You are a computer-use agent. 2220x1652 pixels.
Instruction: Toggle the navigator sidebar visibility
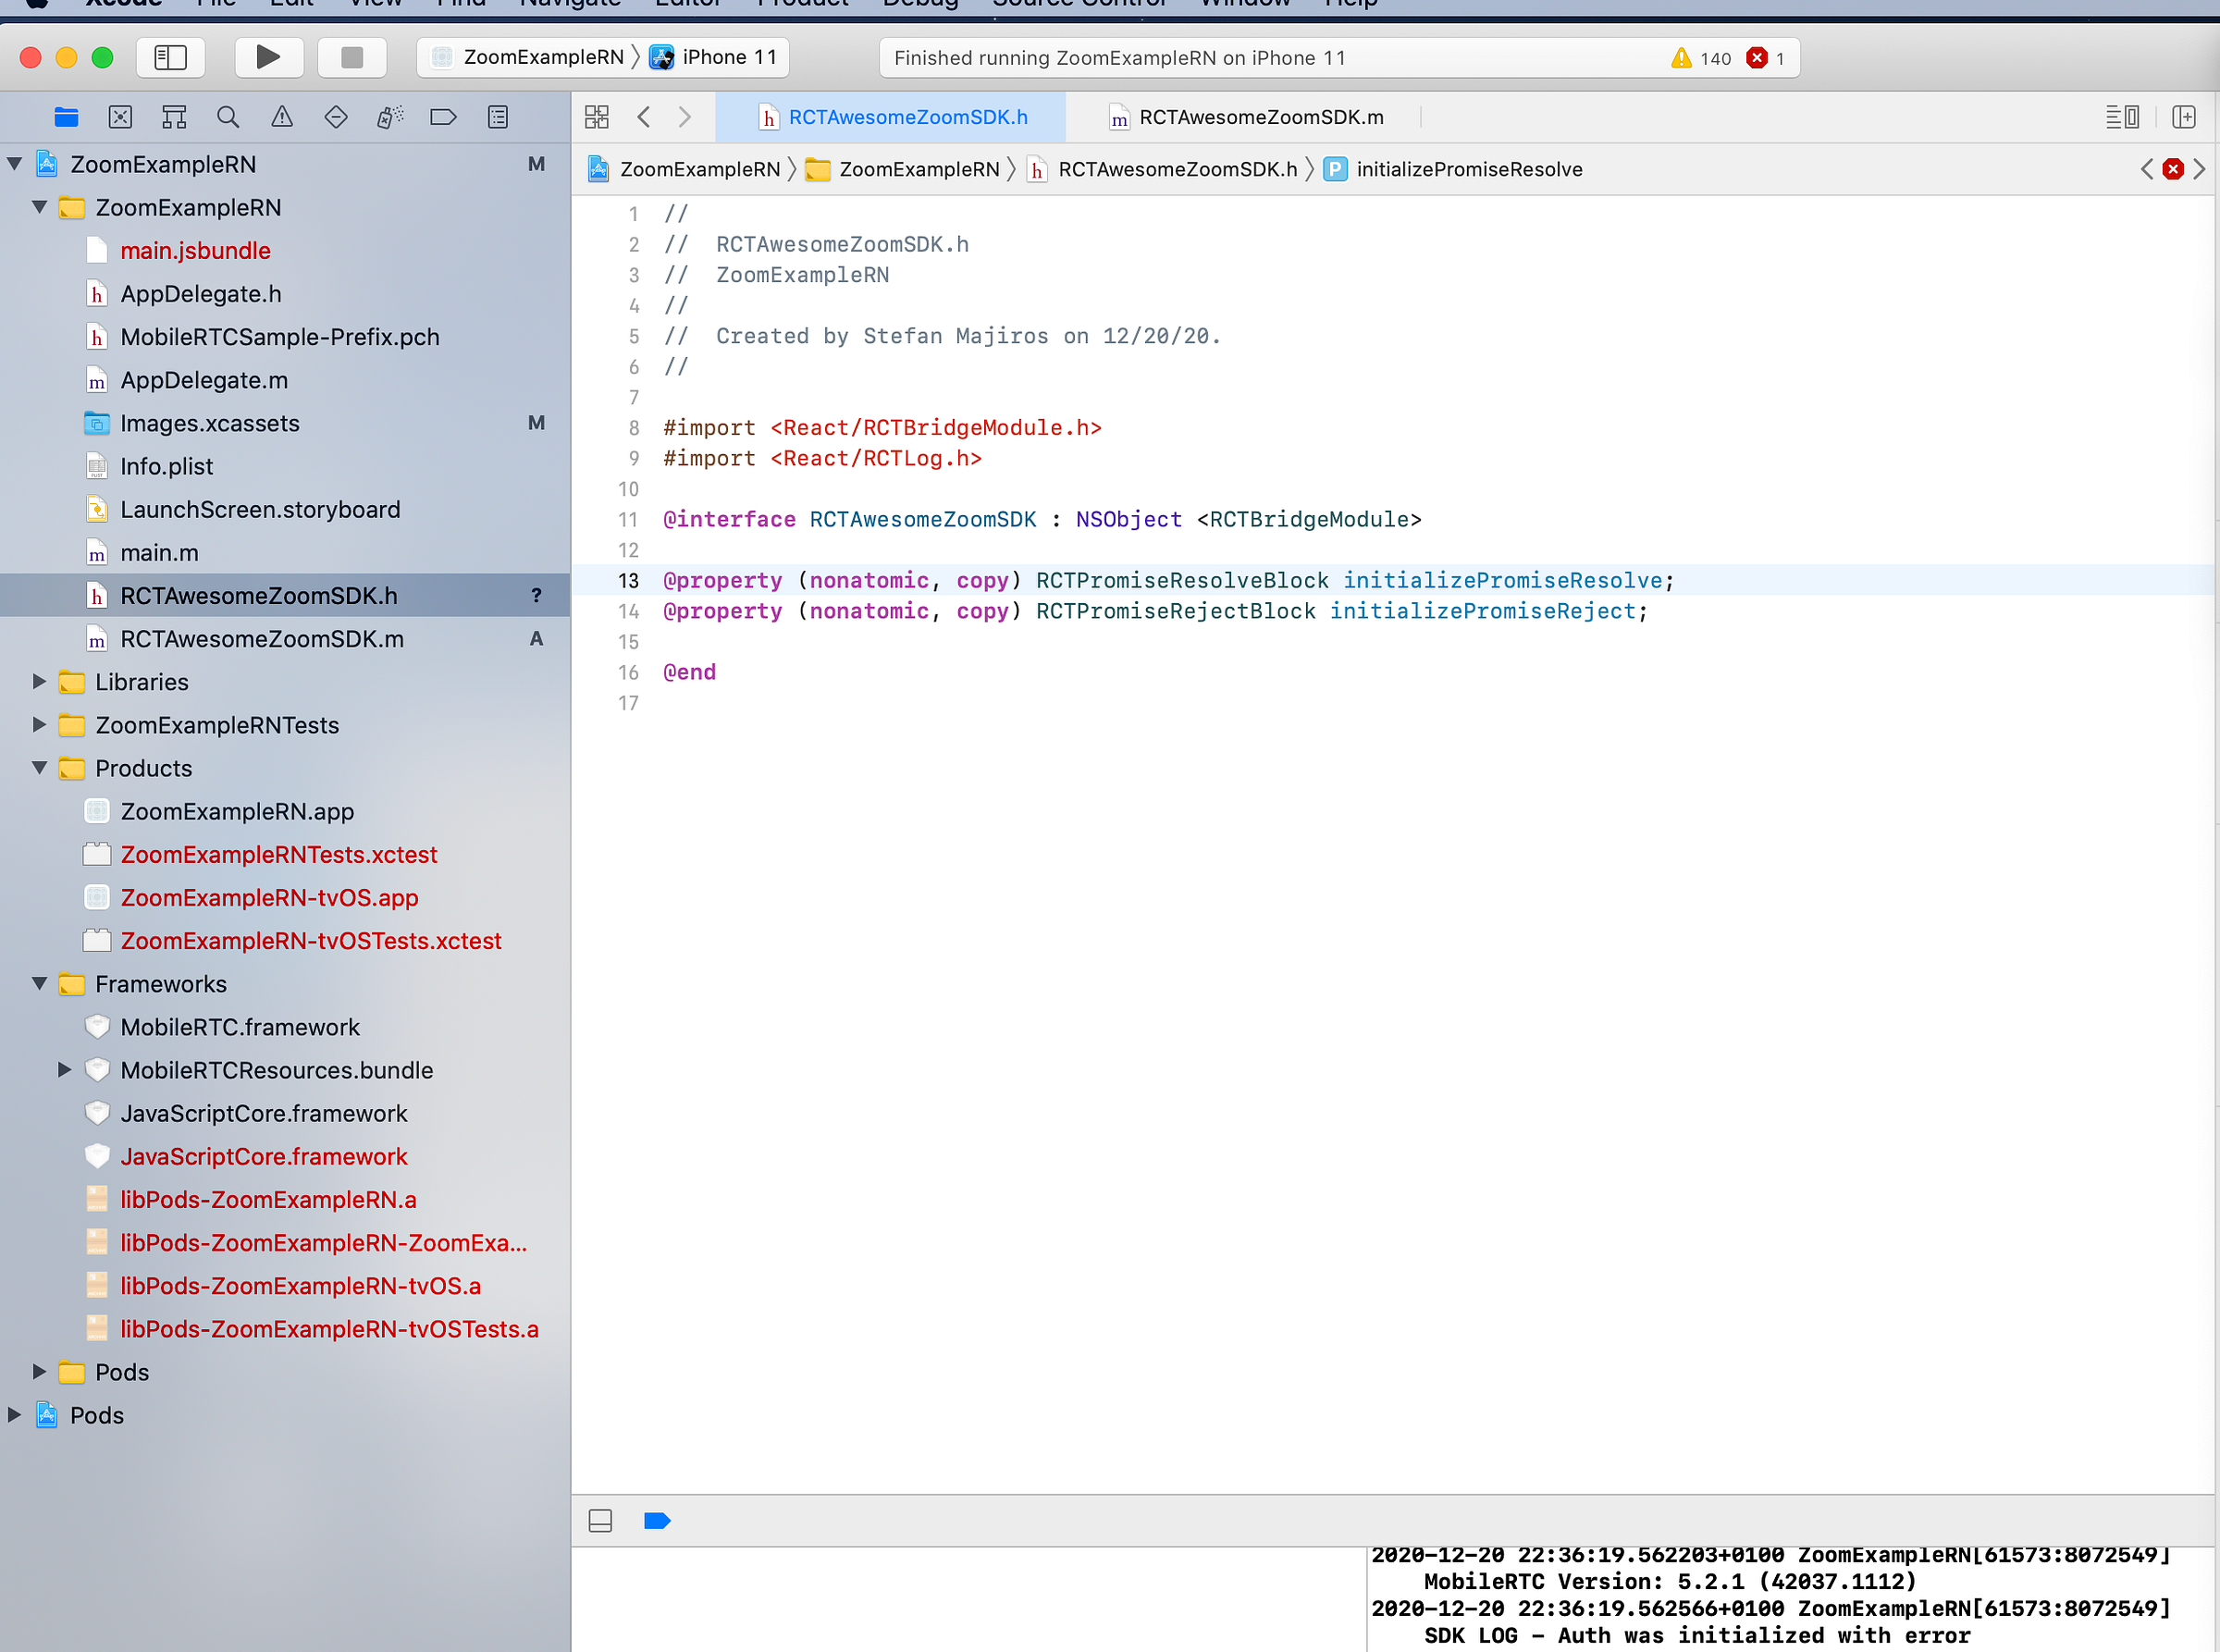[x=171, y=57]
